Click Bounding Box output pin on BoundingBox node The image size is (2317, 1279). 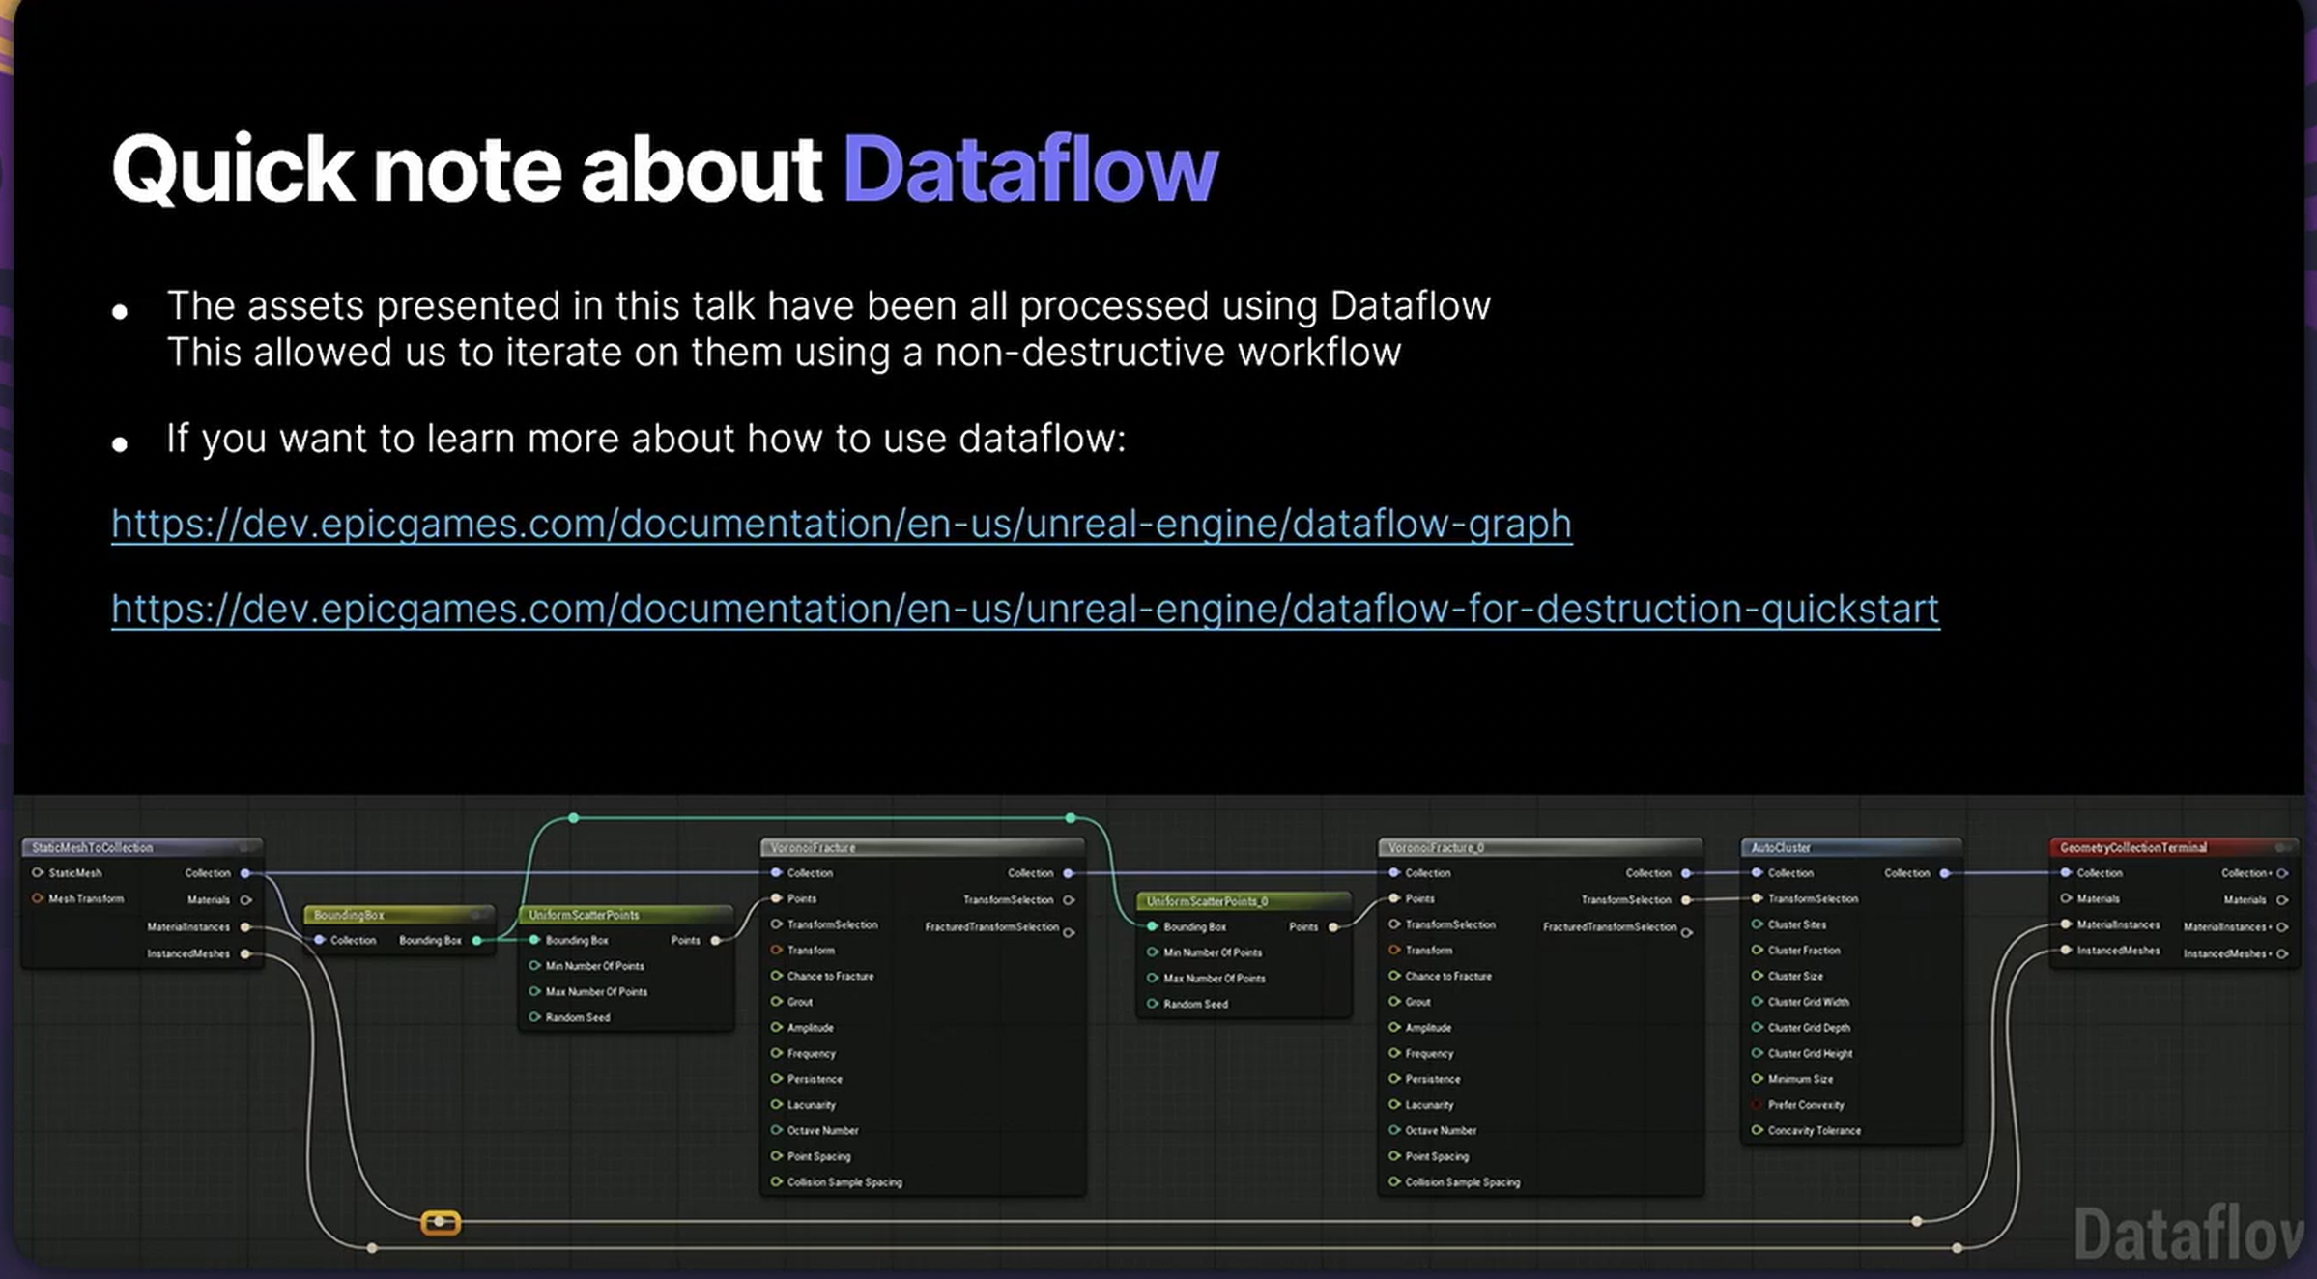pyautogui.click(x=476, y=940)
